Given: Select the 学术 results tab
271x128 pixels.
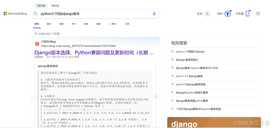Looking at the screenshot, I should [74, 24].
